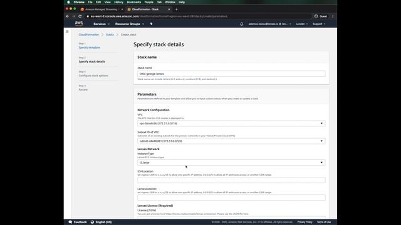Open the Edit menu
The width and height of the screenshot is (401, 225).
click(x=98, y=2)
